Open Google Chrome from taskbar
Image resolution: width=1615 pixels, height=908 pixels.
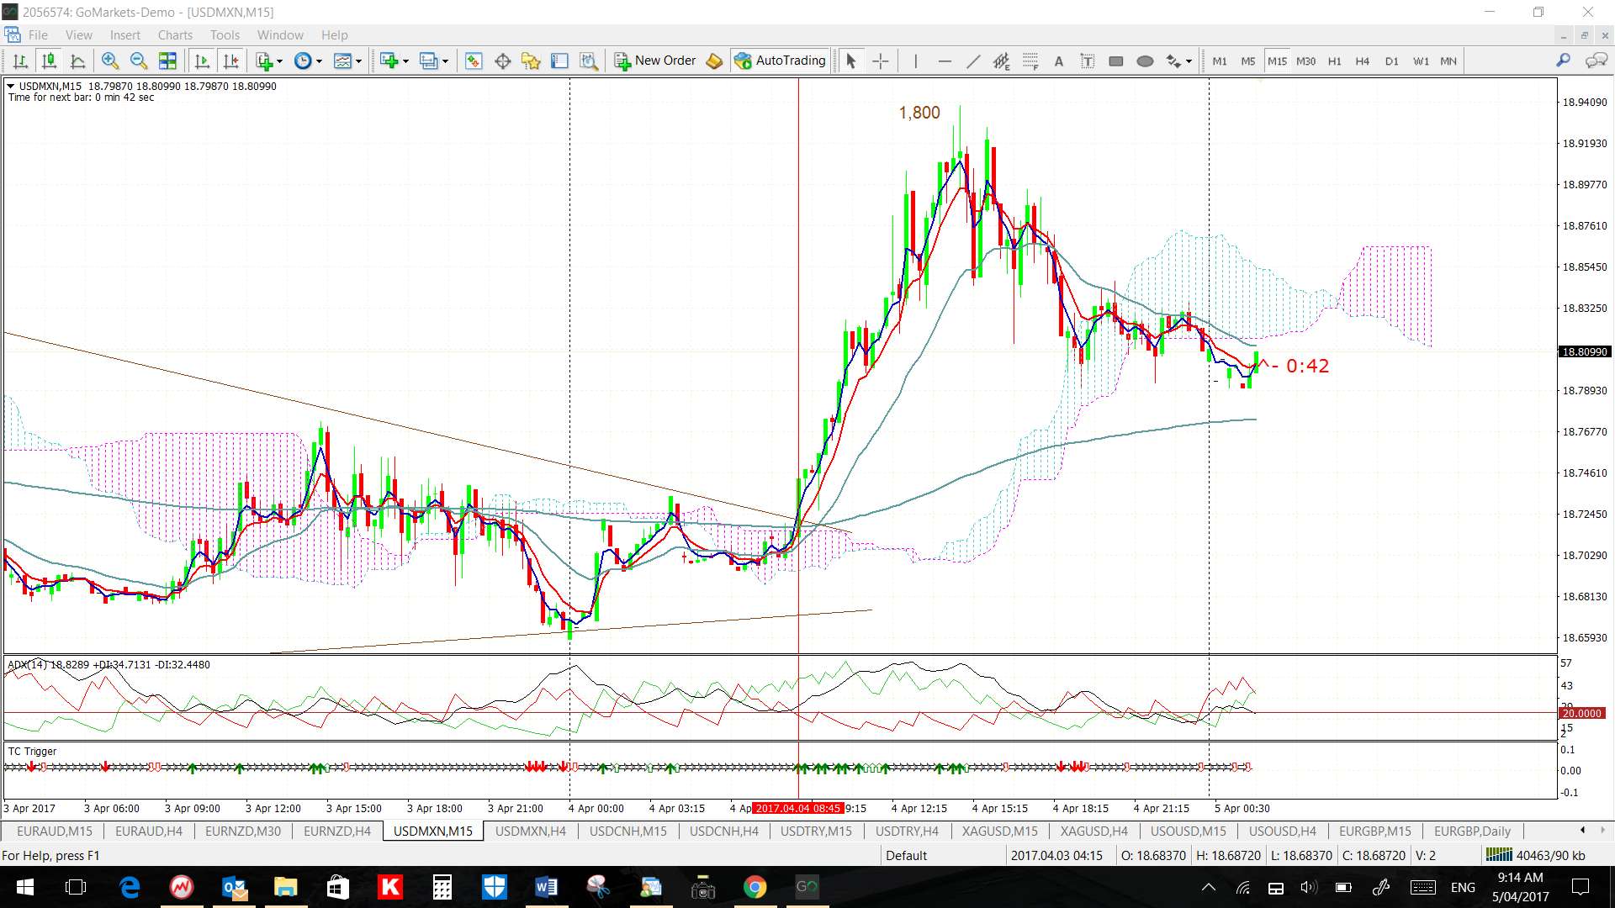pos(755,887)
